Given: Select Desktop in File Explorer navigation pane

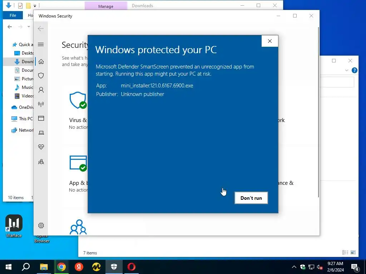Looking at the screenshot, I should pyautogui.click(x=24, y=53).
